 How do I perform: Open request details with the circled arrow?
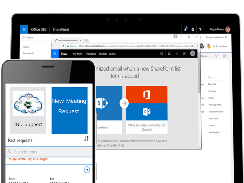coord(87,170)
